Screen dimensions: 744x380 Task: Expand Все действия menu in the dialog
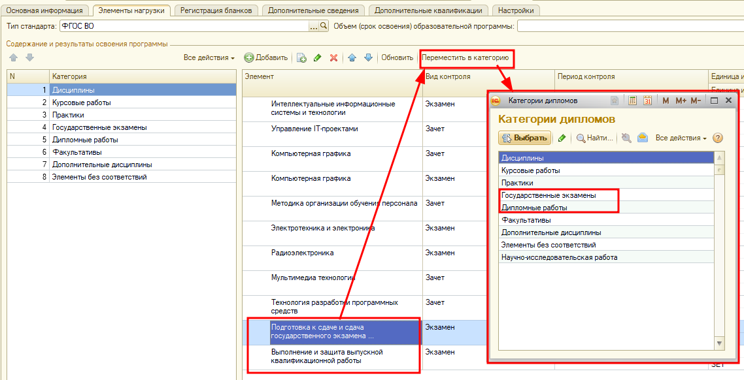click(x=681, y=138)
